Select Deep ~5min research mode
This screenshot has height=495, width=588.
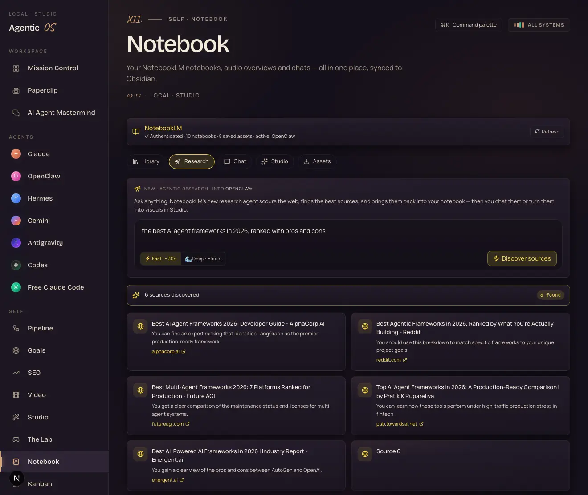203,258
